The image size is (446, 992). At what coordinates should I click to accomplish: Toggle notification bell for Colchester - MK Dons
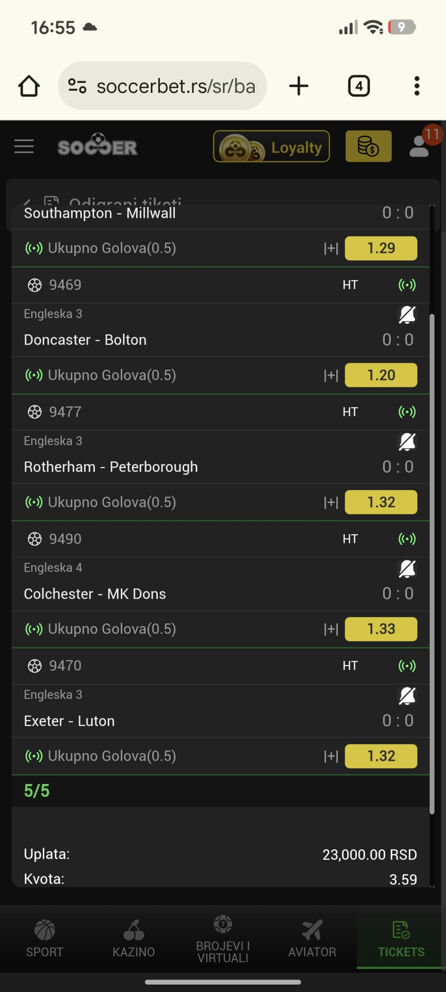tap(407, 568)
